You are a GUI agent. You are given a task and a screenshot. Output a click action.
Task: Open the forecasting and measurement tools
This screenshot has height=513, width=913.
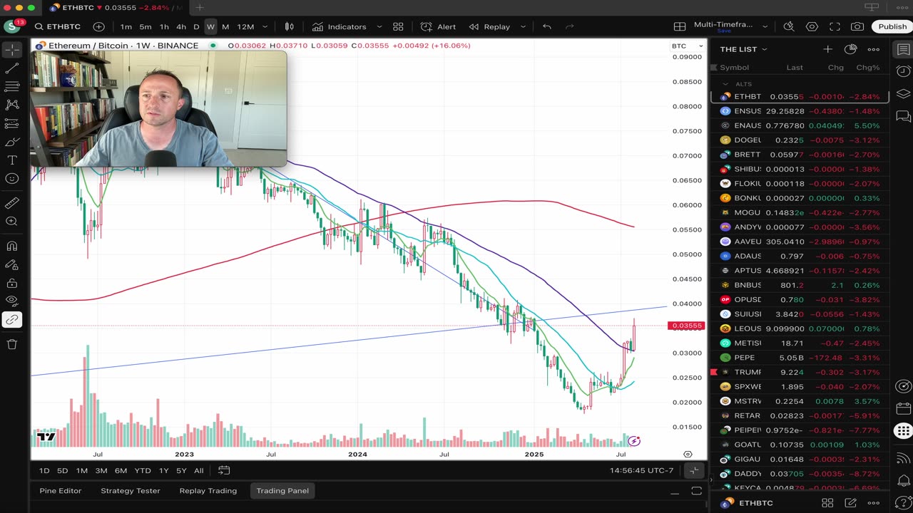click(x=12, y=123)
